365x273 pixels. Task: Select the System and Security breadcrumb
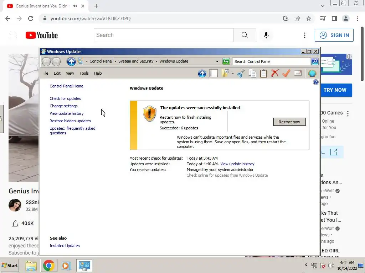136,61
